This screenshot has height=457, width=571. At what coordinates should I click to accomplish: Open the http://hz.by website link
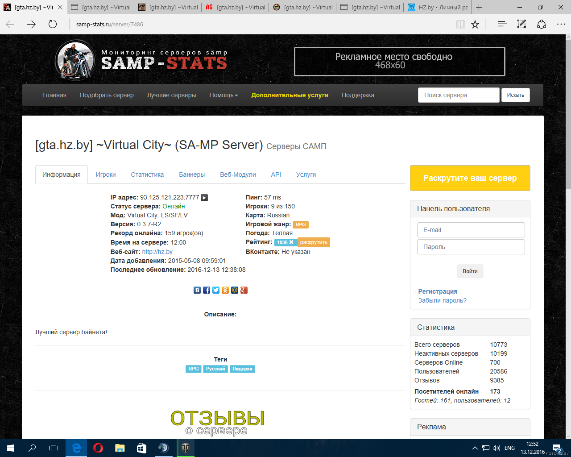[x=157, y=252]
